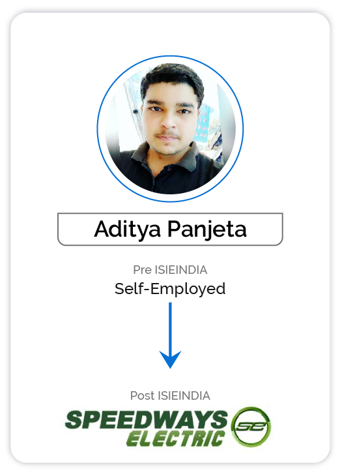Image resolution: width=340 pixels, height=476 pixels.
Task: Click the circular profile photo
Action: pos(170,128)
